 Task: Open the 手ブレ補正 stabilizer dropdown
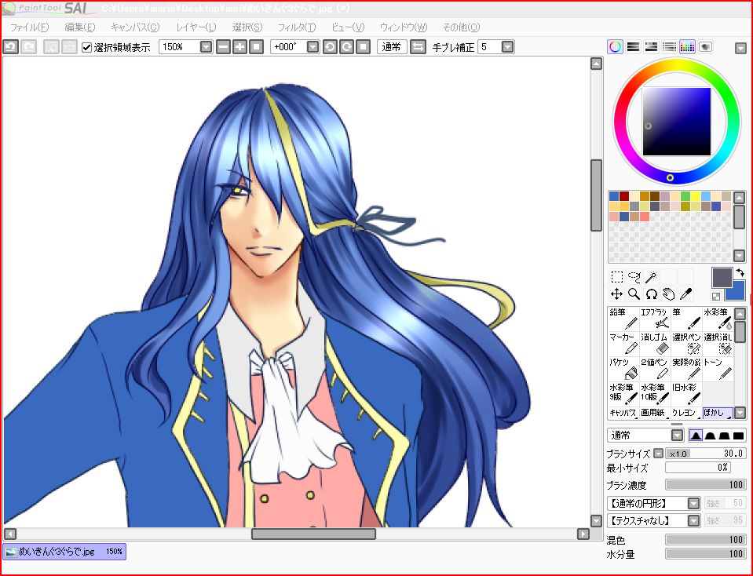pyautogui.click(x=507, y=46)
